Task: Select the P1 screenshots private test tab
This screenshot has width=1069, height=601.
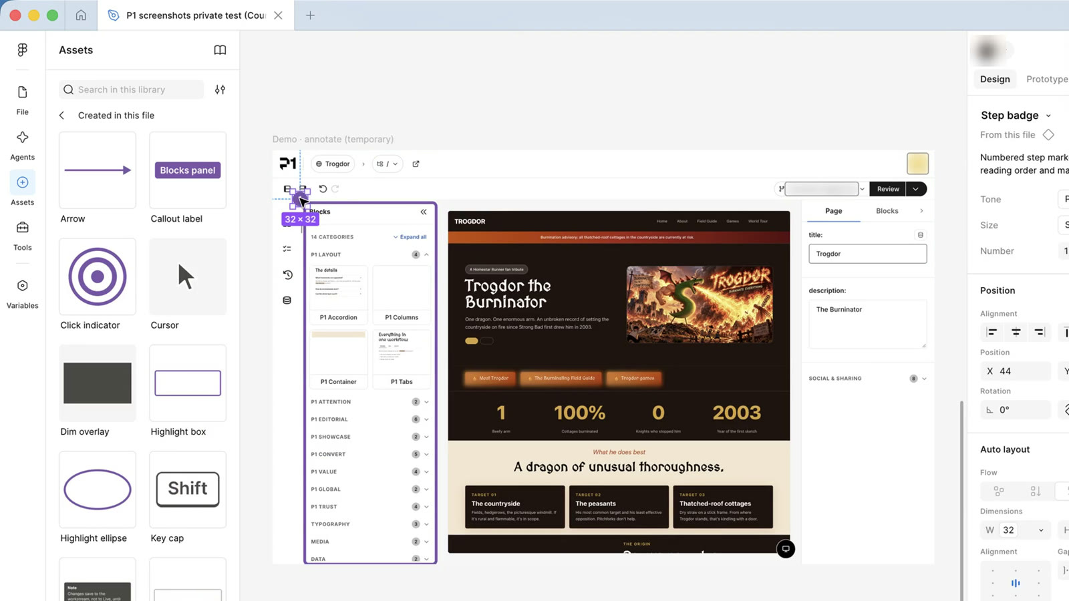Action: [195, 15]
